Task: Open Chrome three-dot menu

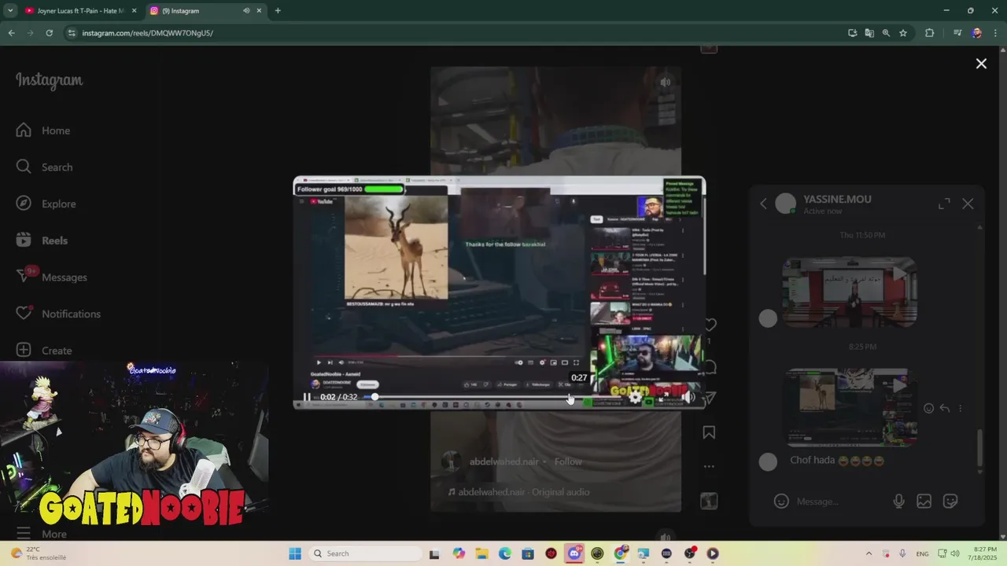Action: [x=995, y=33]
